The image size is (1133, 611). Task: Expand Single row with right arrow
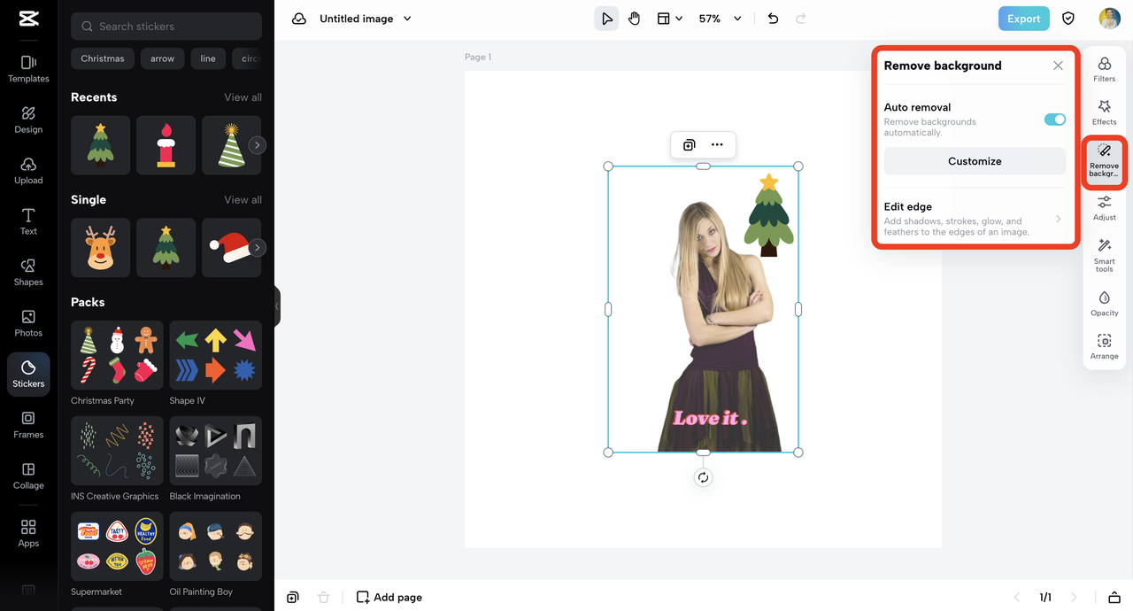click(x=258, y=248)
